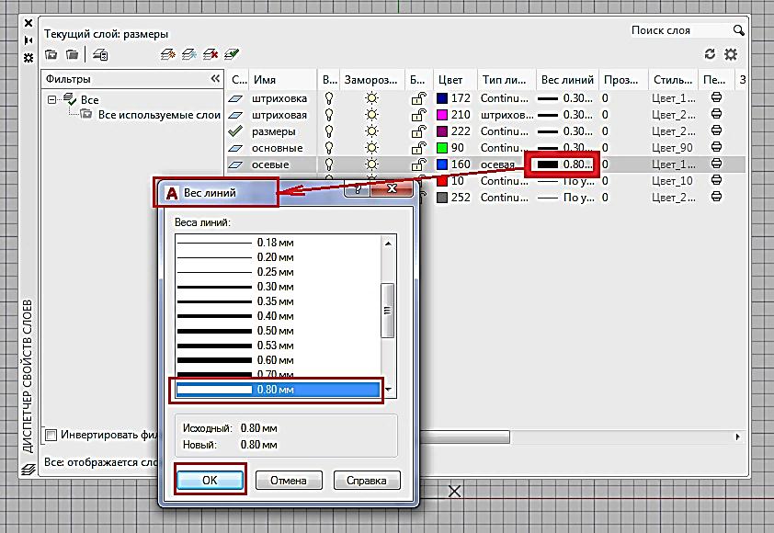Click the New Layer toolbar icon

(167, 55)
